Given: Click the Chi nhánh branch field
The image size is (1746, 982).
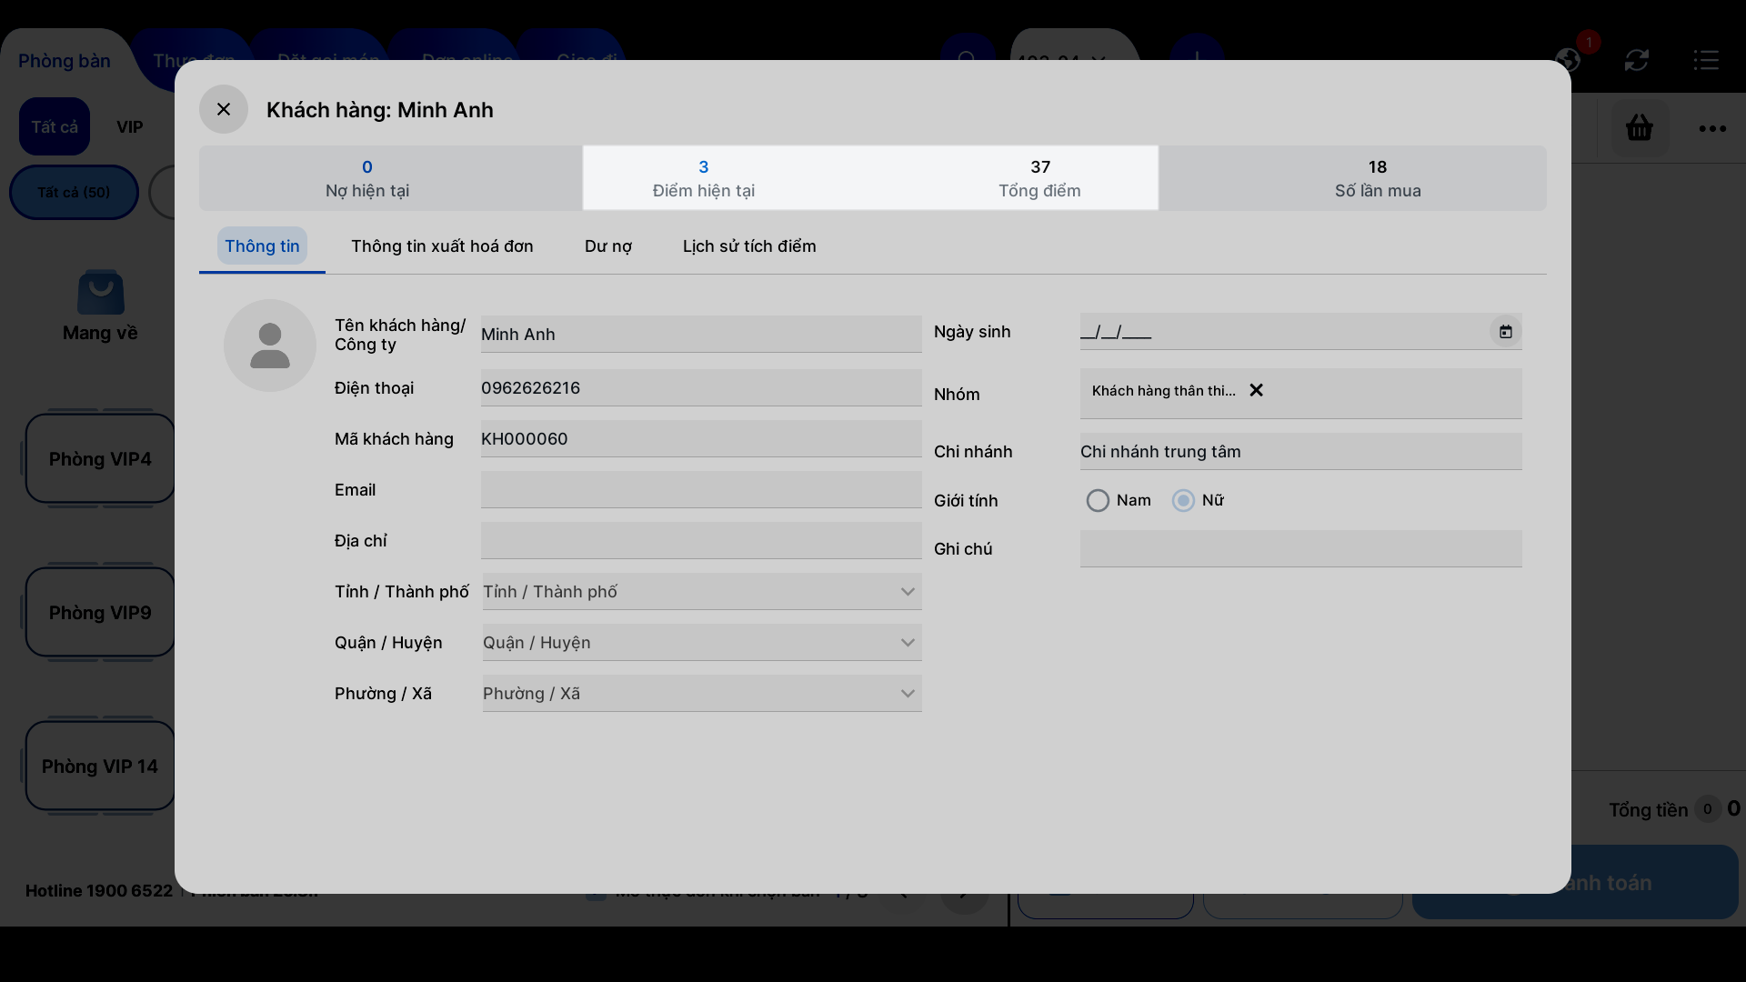Looking at the screenshot, I should click(1300, 451).
